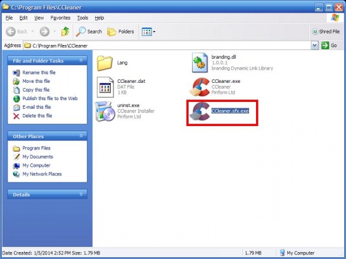Open the Search toolbar button
346x259 pixels.
click(89, 32)
